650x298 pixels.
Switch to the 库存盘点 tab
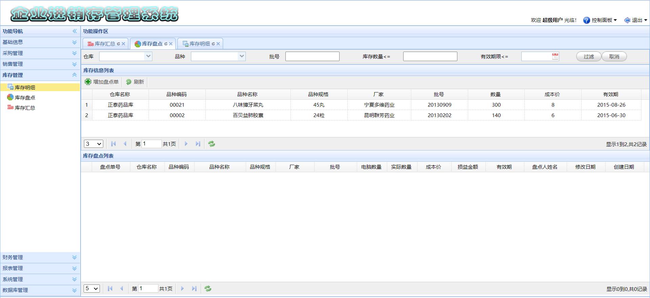tap(152, 44)
